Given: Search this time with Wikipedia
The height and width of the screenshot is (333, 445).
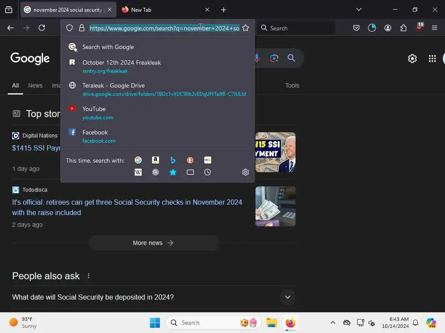Looking at the screenshot, I should [138, 172].
